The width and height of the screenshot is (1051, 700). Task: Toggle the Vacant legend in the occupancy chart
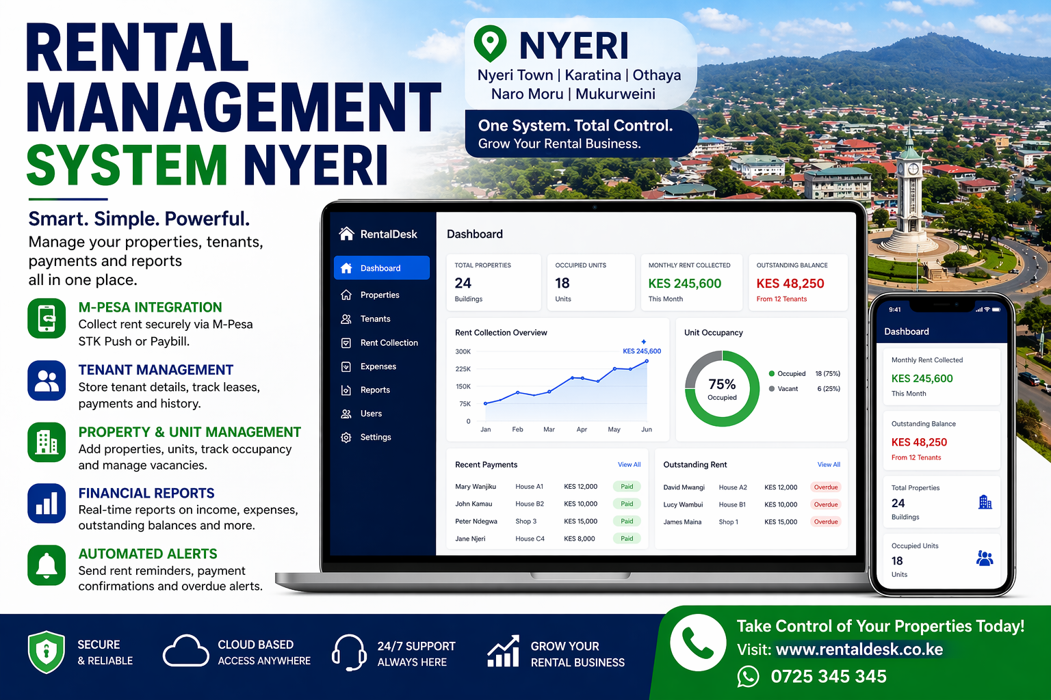(x=773, y=388)
